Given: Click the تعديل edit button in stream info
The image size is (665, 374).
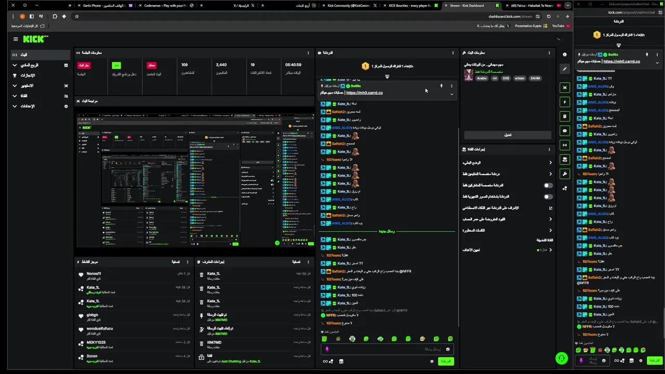Looking at the screenshot, I should point(508,135).
